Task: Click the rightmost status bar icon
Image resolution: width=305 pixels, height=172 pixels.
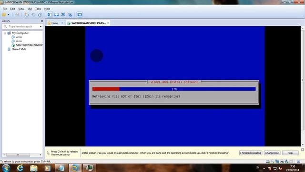Action: pos(298,161)
